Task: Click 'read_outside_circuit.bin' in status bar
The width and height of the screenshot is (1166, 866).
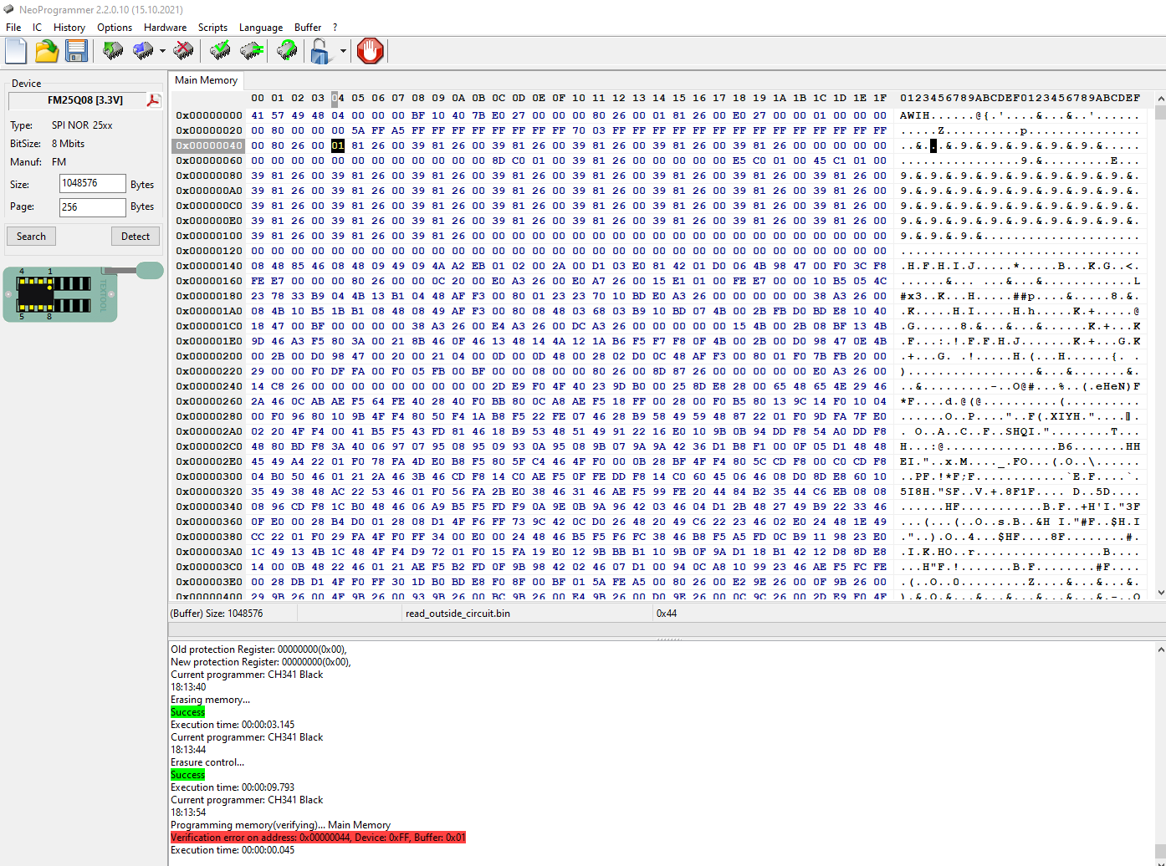Action: (458, 614)
